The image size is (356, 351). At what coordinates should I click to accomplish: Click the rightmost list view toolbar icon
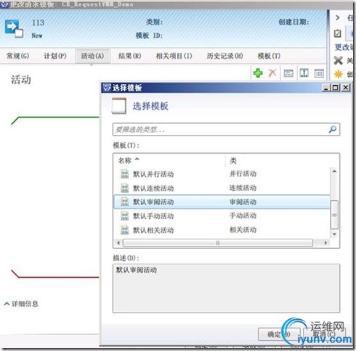click(x=319, y=73)
